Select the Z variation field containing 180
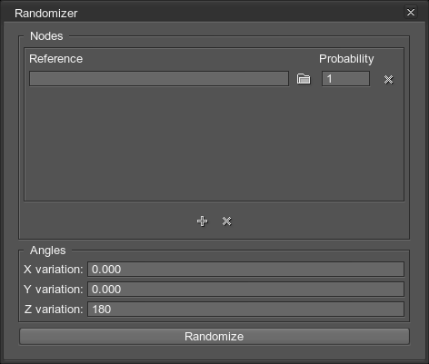429x364 pixels. [x=245, y=309]
